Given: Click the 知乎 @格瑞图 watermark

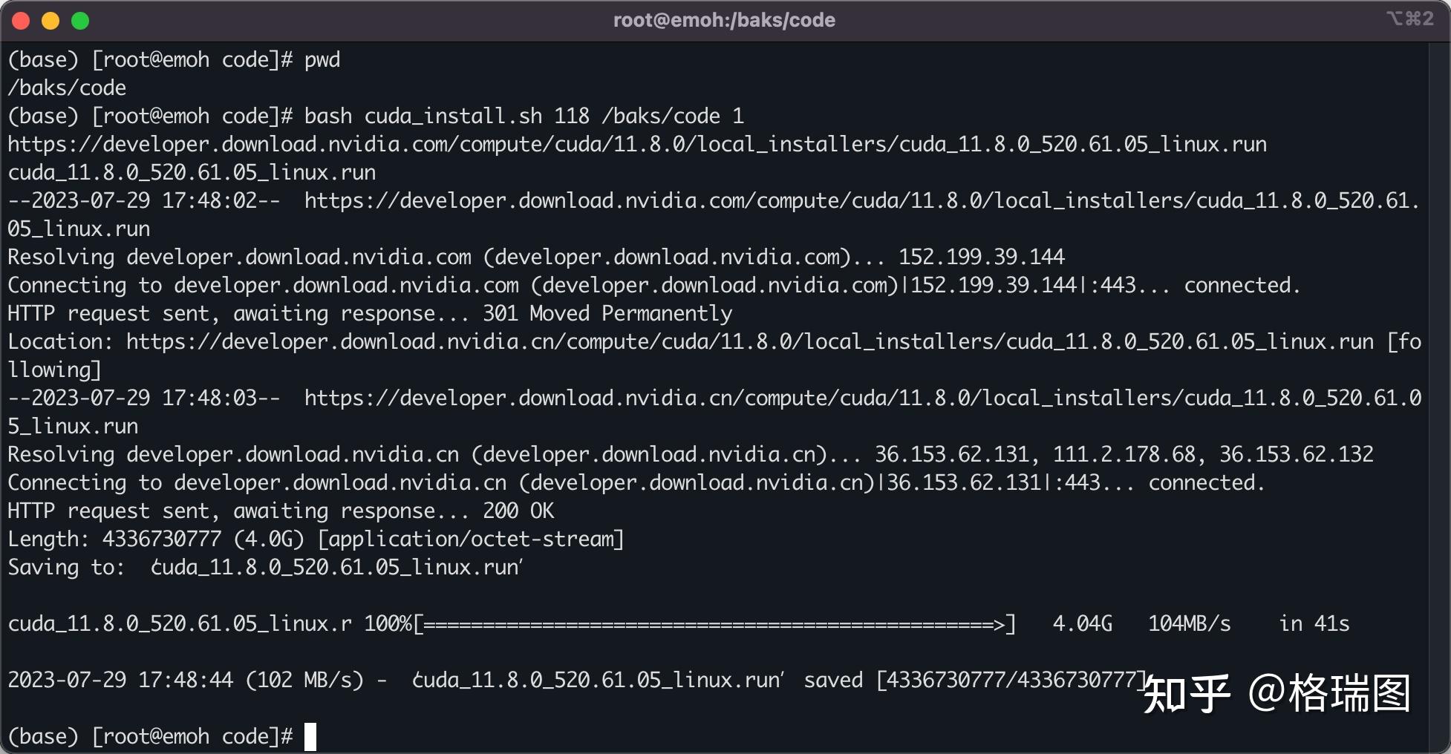Looking at the screenshot, I should pyautogui.click(x=1276, y=694).
